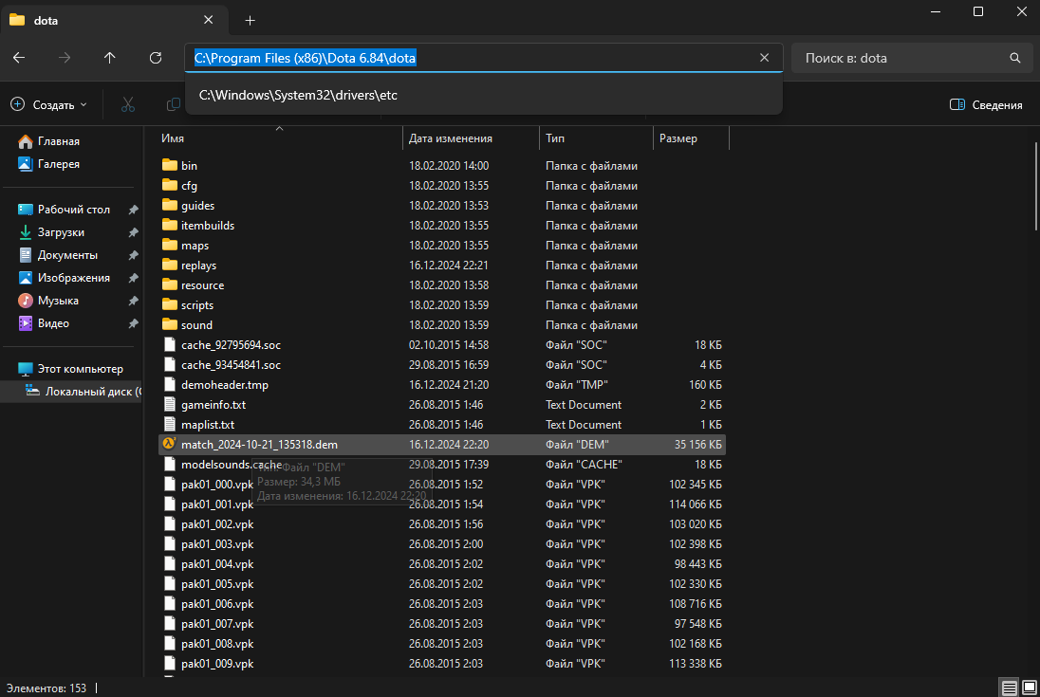Image resolution: width=1040 pixels, height=697 pixels.
Task: Select the pak01_003.vpk file
Action: (x=217, y=544)
